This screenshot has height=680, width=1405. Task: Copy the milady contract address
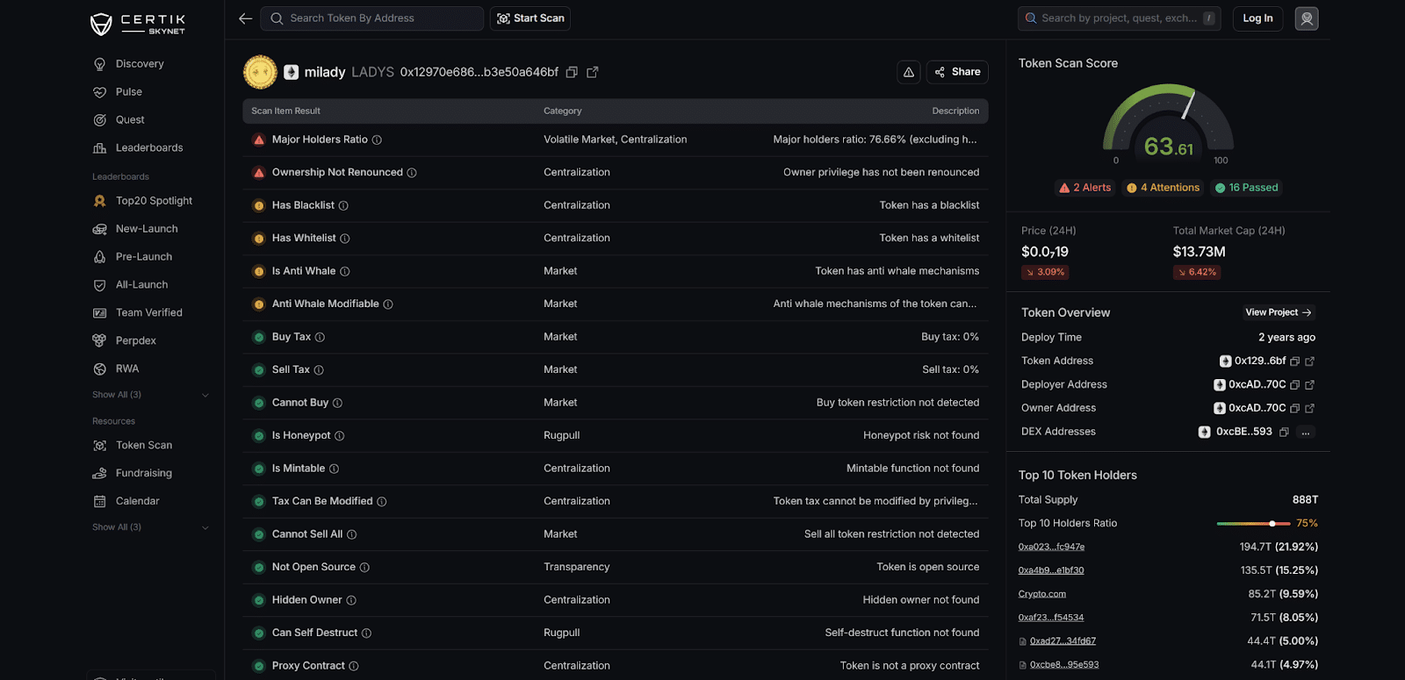click(572, 72)
